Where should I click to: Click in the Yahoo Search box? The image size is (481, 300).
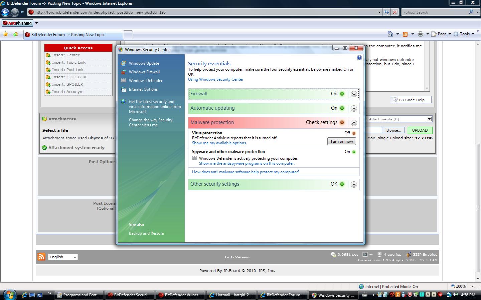[434, 12]
